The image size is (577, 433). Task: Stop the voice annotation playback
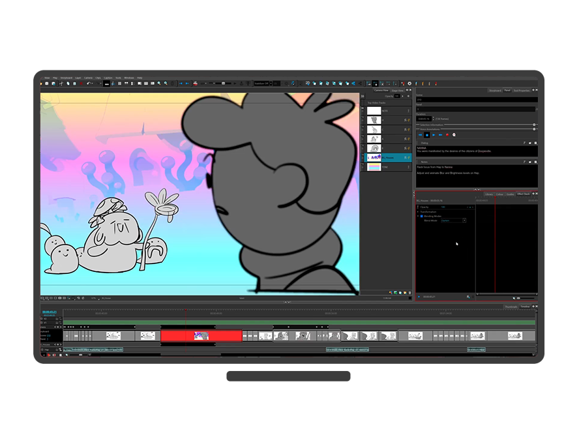point(426,134)
